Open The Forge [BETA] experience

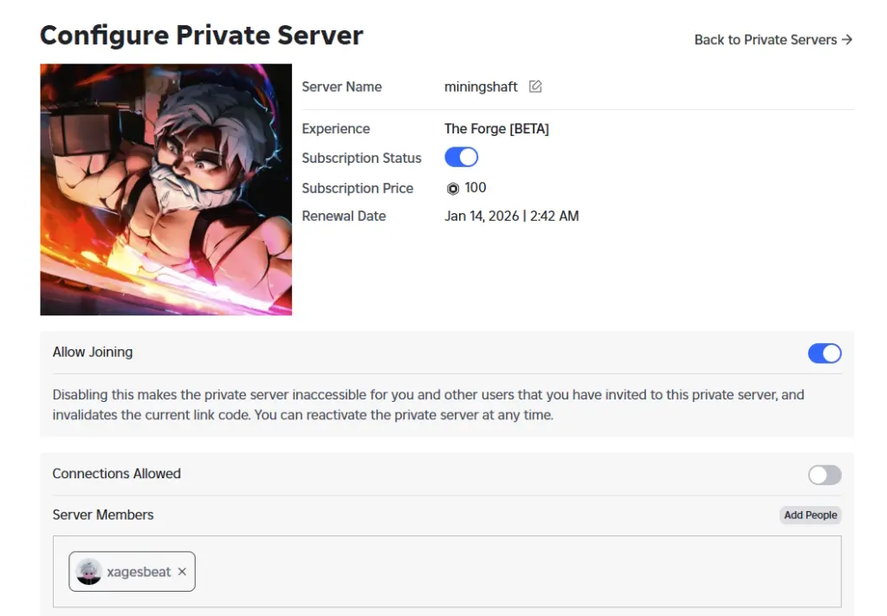(x=496, y=128)
